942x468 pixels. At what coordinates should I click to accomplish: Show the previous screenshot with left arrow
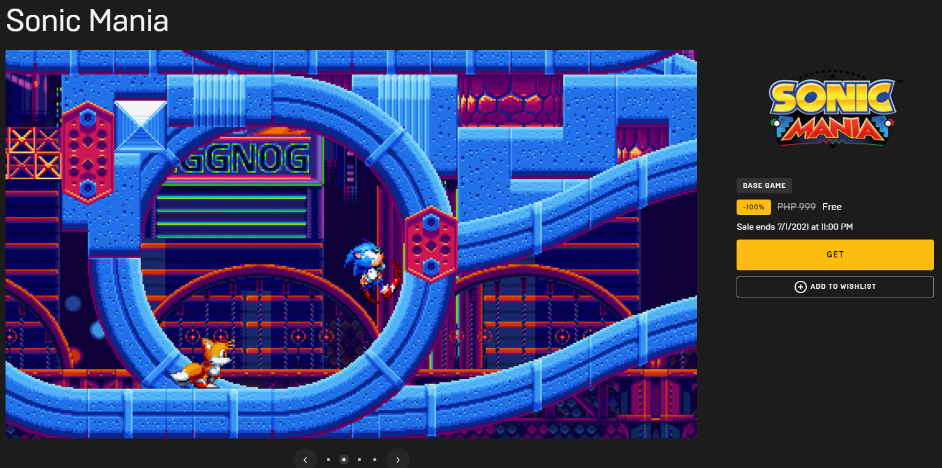click(305, 459)
